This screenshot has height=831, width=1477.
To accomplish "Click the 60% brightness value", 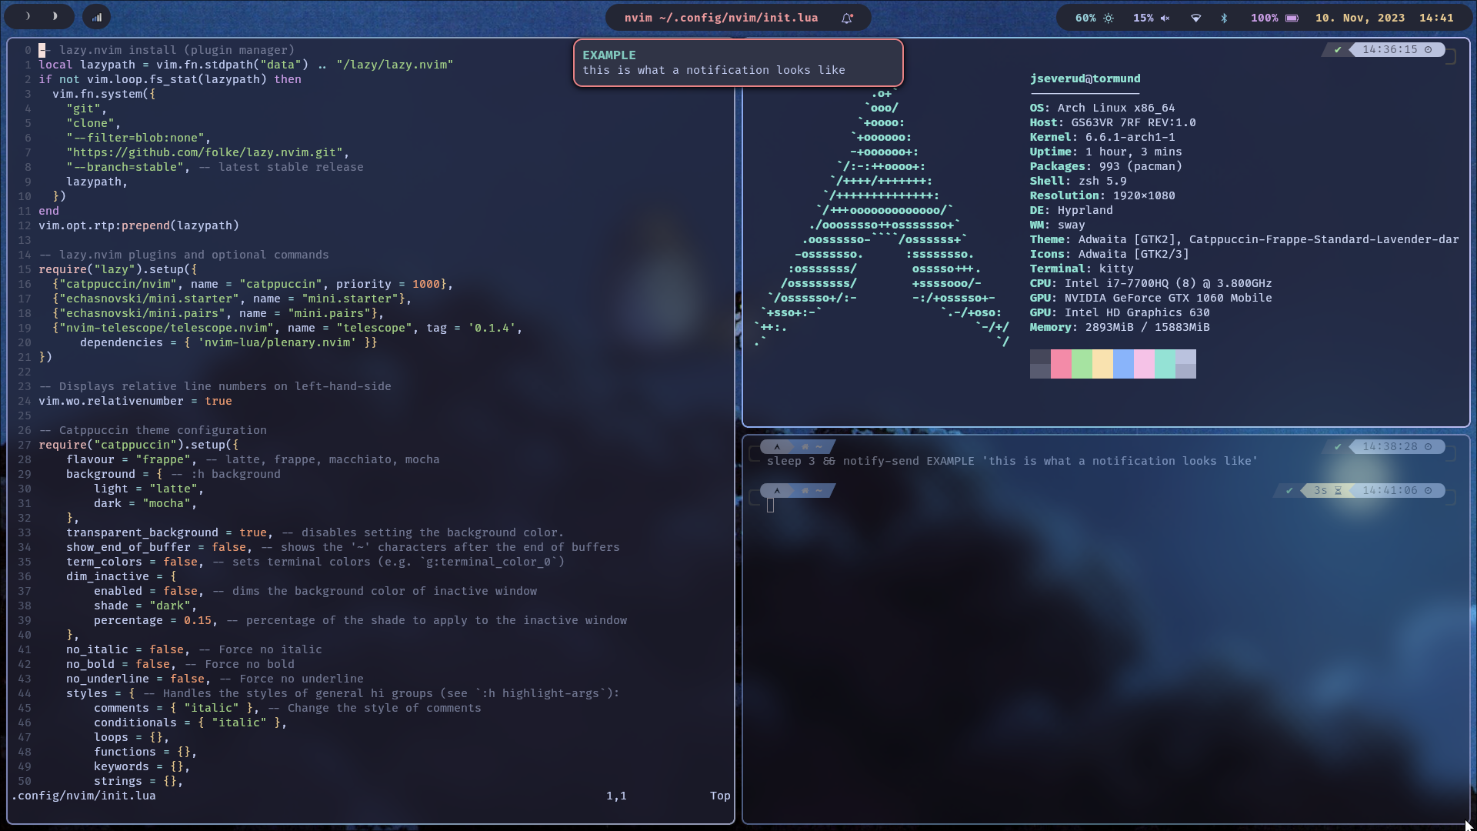I will [1085, 18].
